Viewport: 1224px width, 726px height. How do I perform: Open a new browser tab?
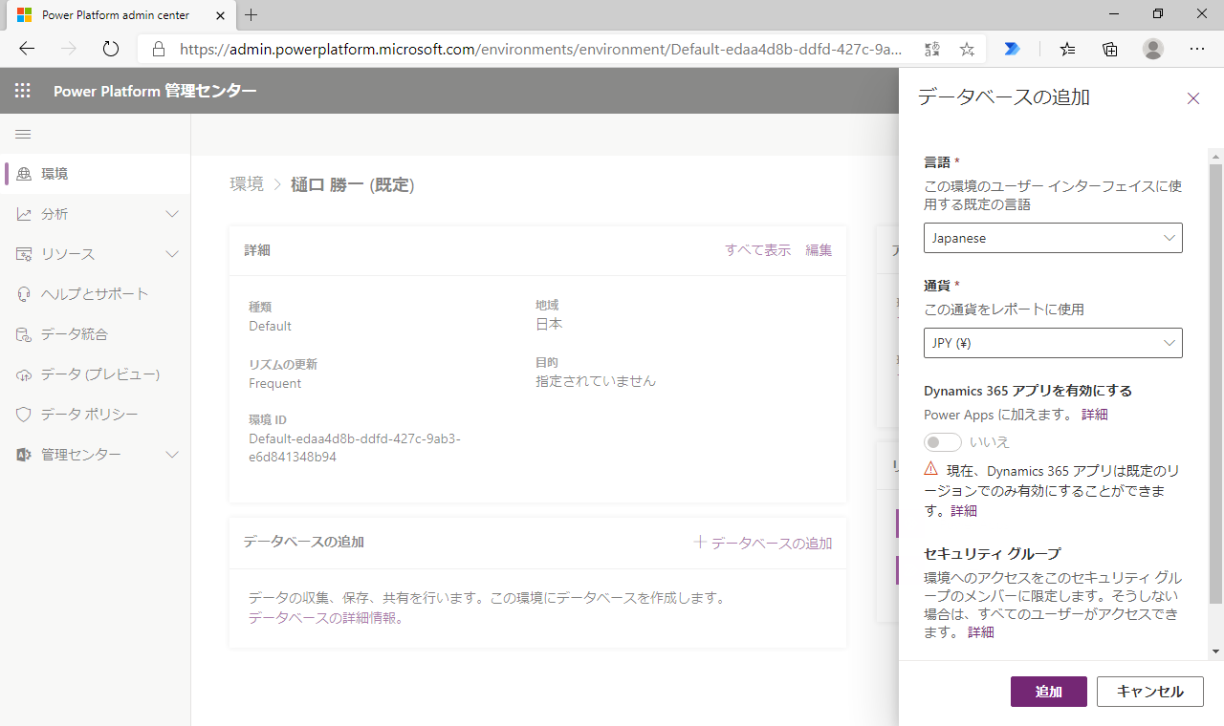pos(251,15)
